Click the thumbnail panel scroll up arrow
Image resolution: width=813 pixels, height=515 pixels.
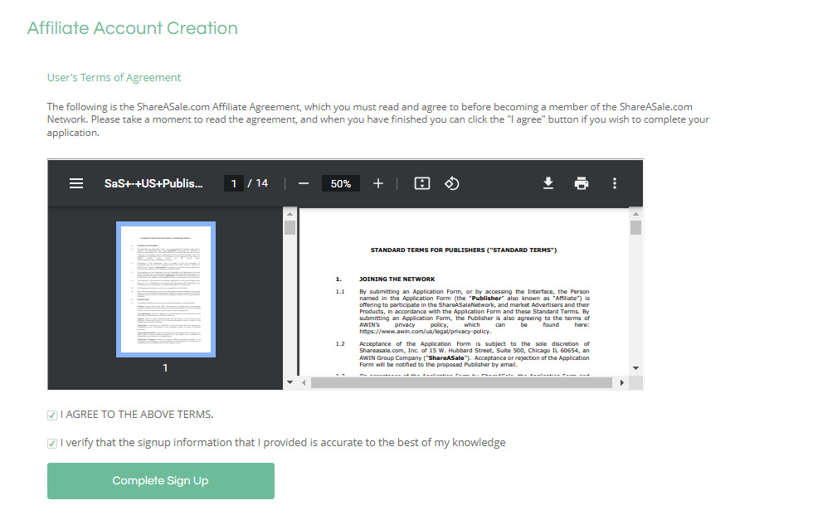(290, 213)
